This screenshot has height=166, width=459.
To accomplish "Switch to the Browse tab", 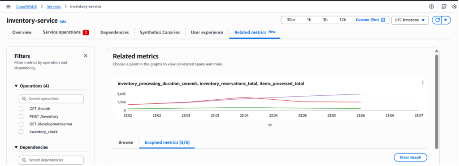I will click(x=126, y=143).
